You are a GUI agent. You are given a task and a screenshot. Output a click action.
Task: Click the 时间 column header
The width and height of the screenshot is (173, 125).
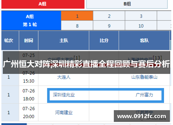[29, 40]
